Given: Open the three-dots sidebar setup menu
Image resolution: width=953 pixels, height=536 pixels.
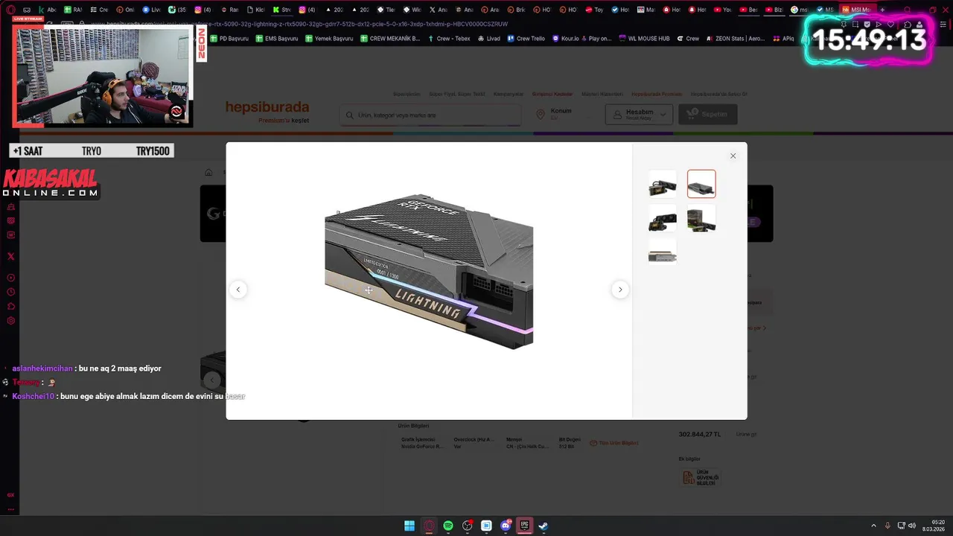Looking at the screenshot, I should (10, 510).
